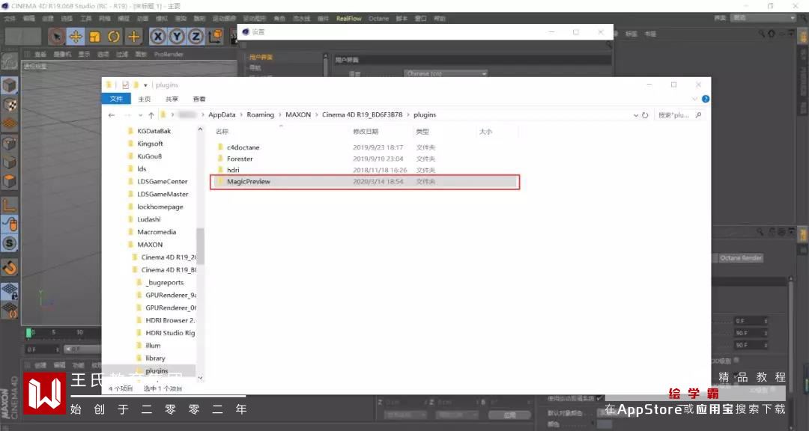Select _bugreports in the navigation tree
Image resolution: width=809 pixels, height=431 pixels.
(164, 283)
